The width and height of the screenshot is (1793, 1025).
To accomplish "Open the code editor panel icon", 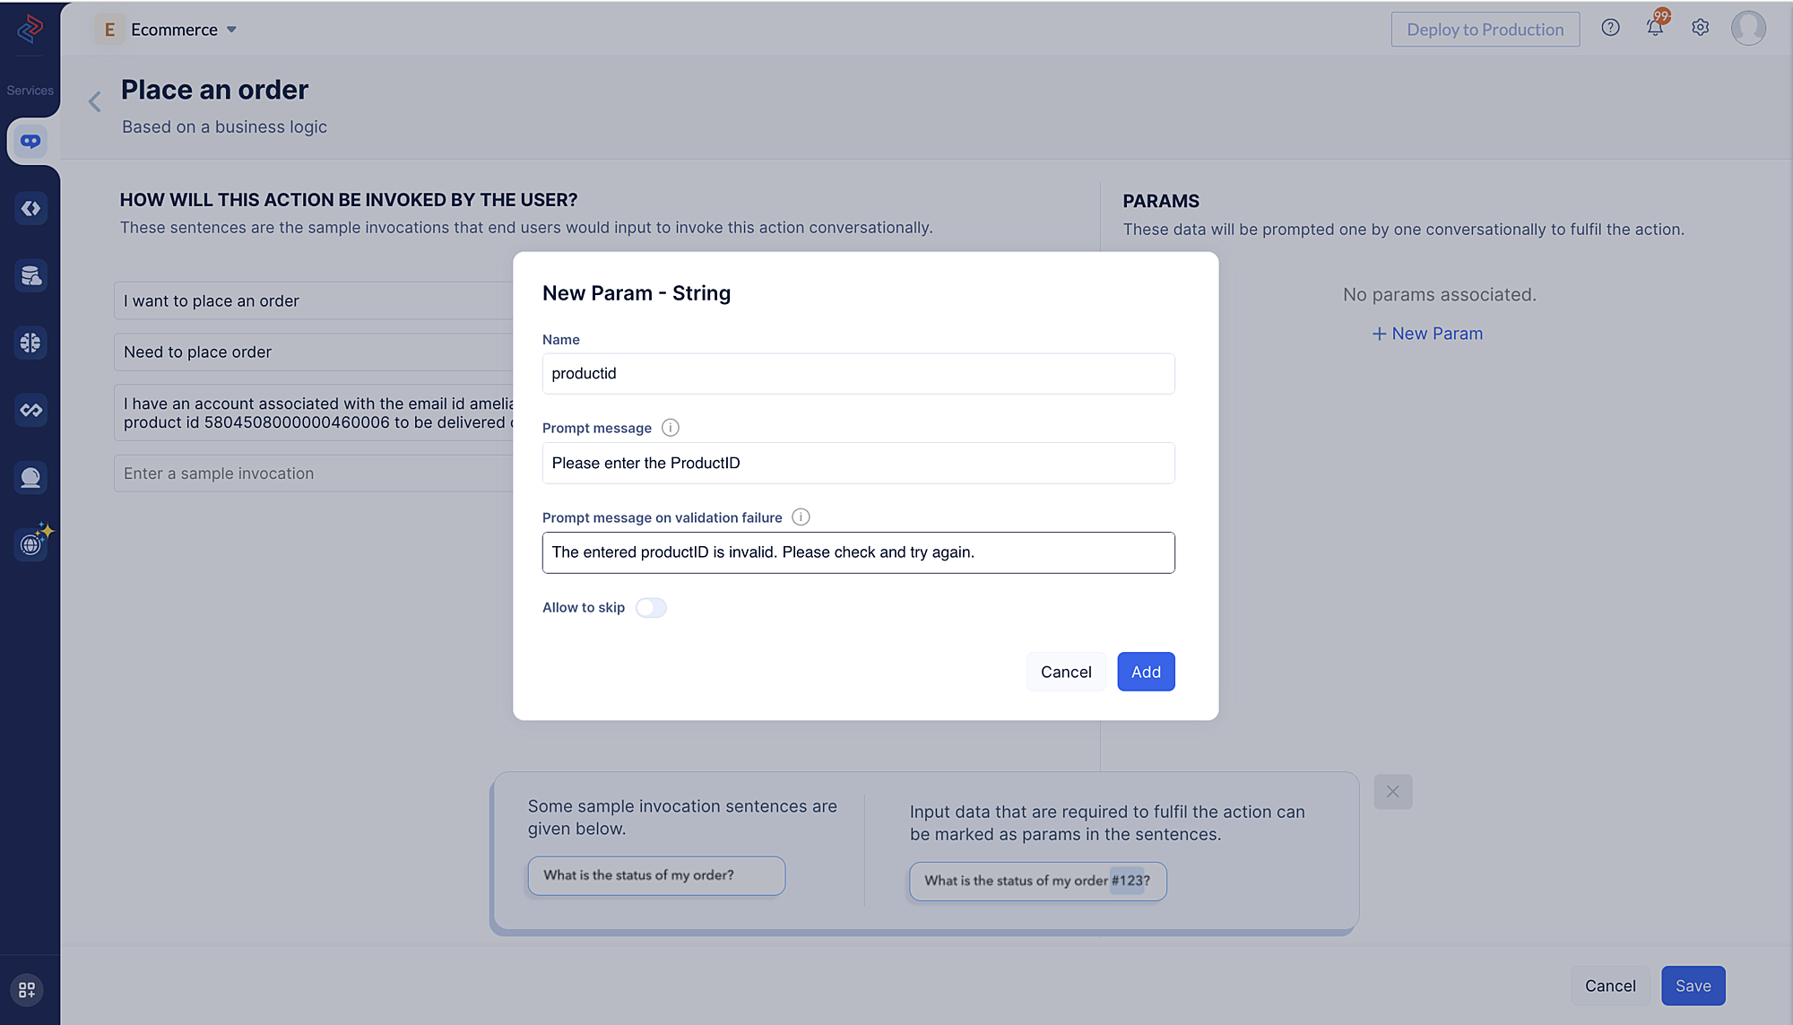I will click(x=30, y=208).
